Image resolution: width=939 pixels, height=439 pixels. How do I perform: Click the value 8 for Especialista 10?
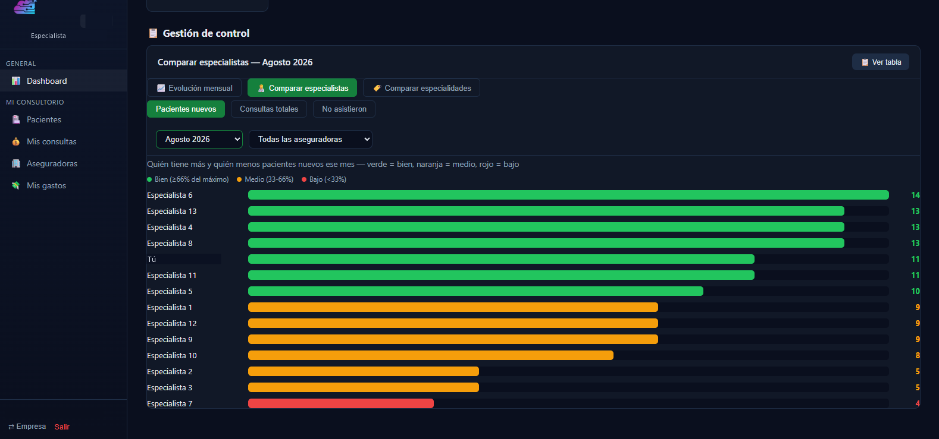[918, 355]
